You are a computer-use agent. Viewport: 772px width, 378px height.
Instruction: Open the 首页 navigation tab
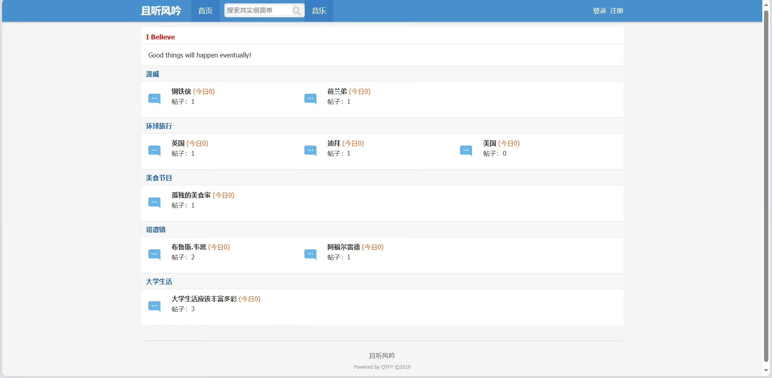pos(205,11)
